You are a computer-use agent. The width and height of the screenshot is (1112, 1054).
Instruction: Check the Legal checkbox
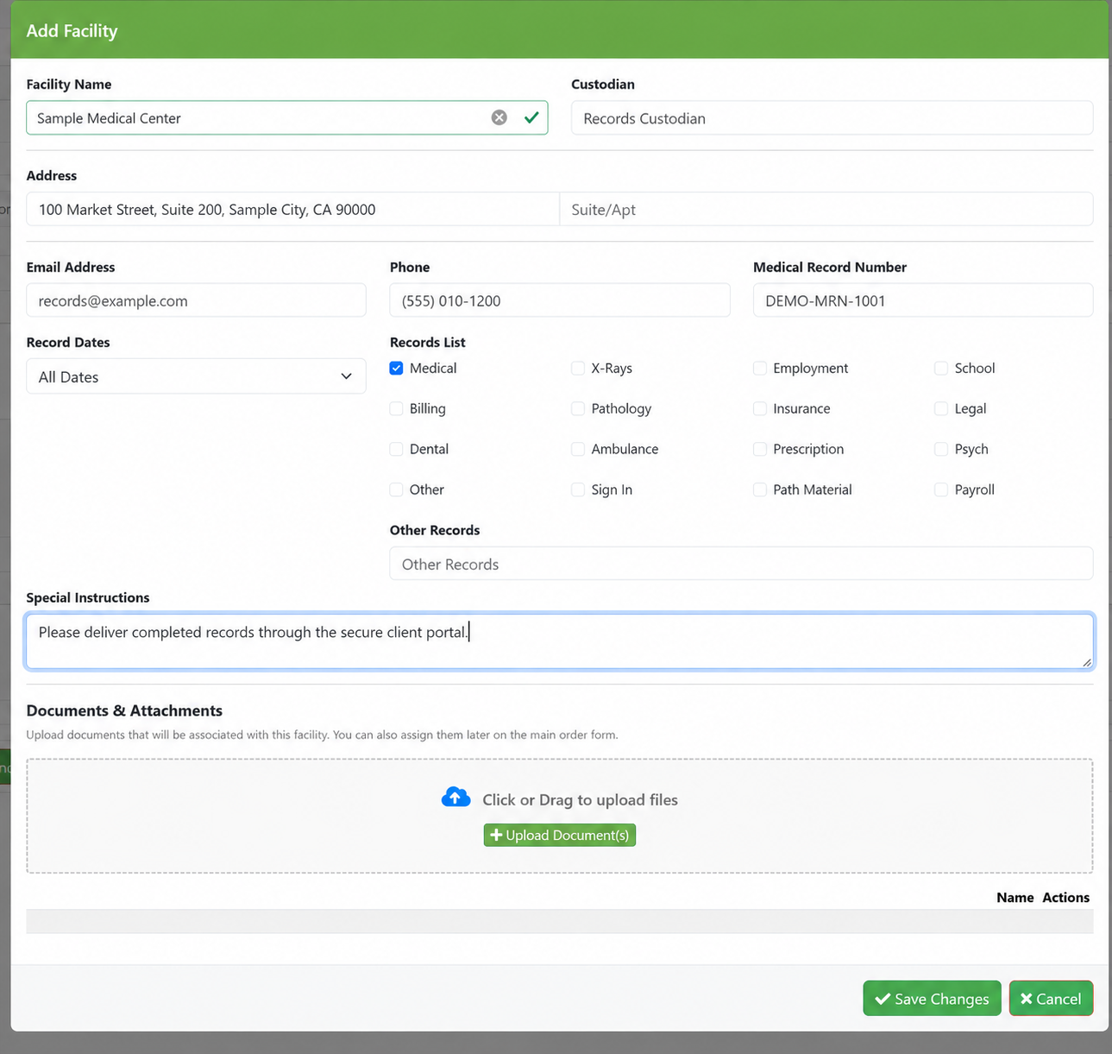coord(941,408)
